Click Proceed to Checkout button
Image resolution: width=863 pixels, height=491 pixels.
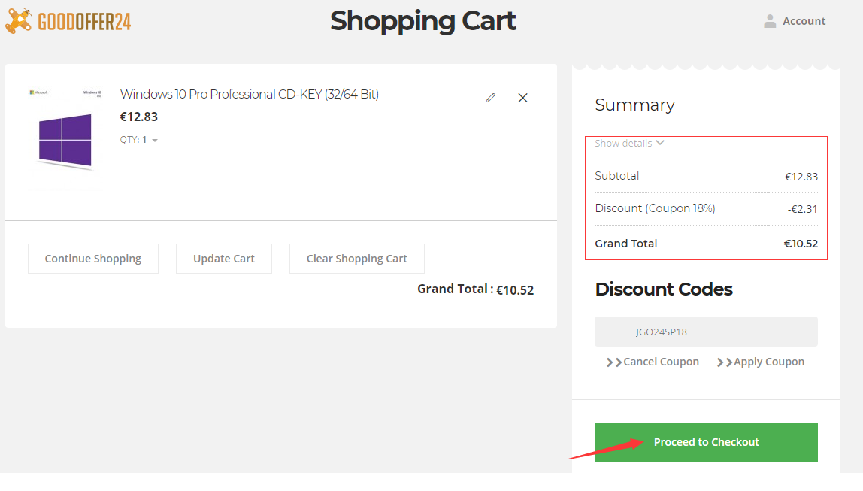[x=706, y=442]
